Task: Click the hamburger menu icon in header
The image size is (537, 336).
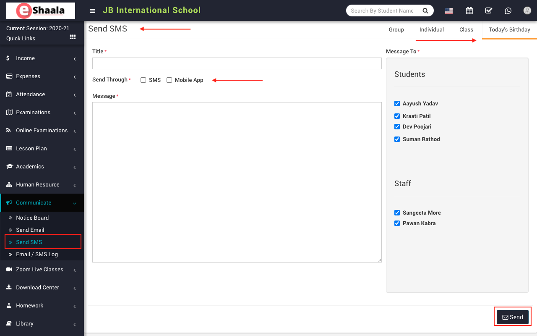Action: point(93,11)
